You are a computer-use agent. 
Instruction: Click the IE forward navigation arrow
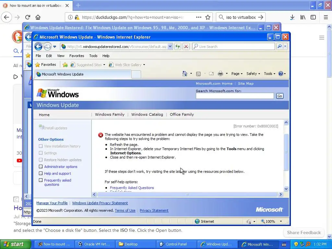[x=47, y=46]
